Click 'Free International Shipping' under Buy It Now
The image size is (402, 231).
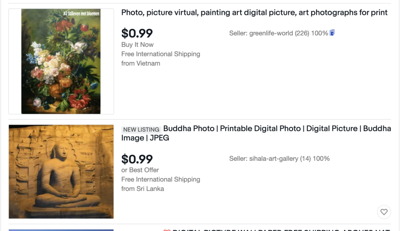click(x=161, y=54)
